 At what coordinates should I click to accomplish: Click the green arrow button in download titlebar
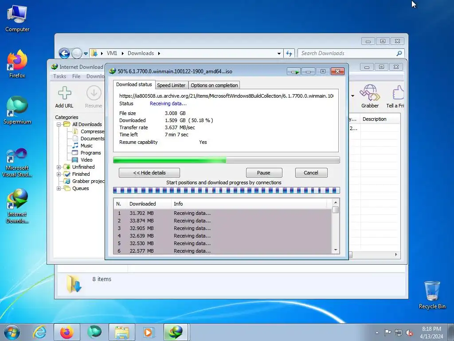[x=294, y=71]
